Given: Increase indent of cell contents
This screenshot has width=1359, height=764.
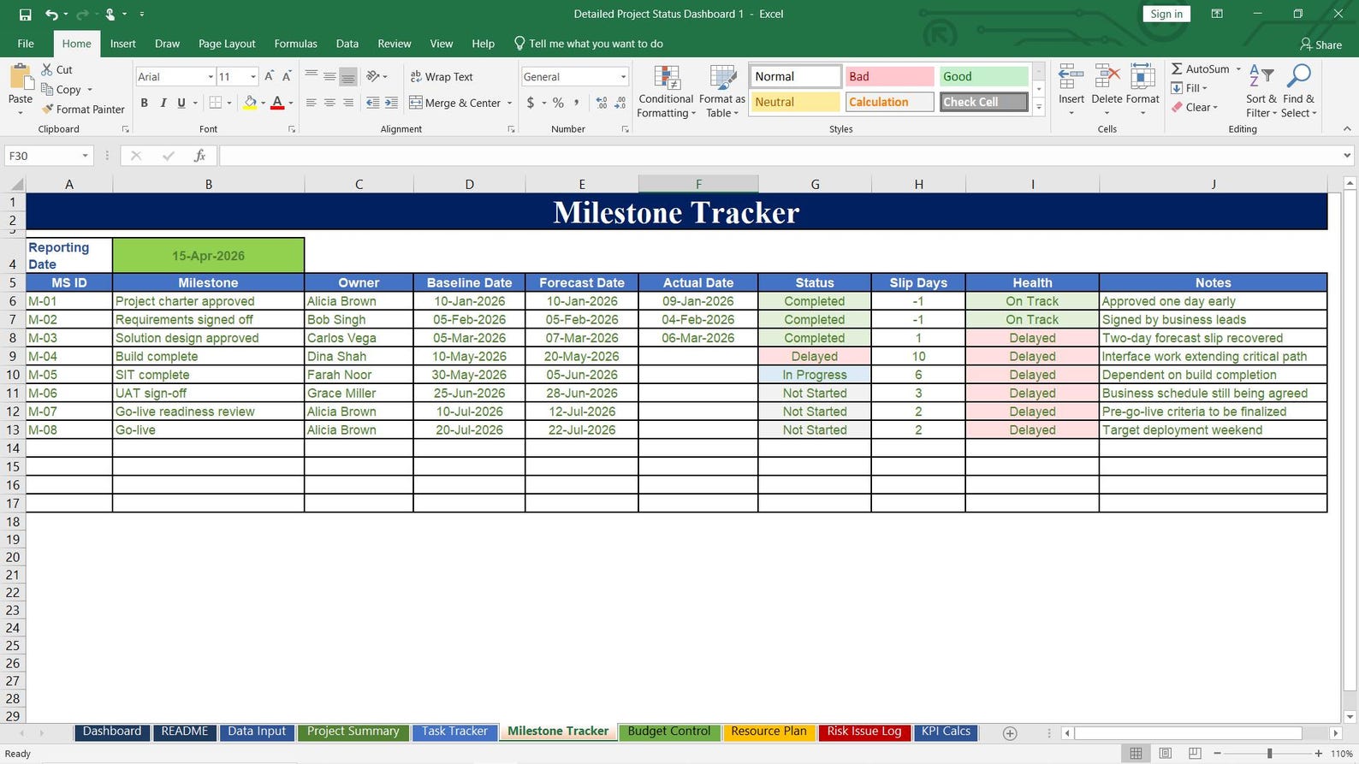Looking at the screenshot, I should tap(391, 103).
